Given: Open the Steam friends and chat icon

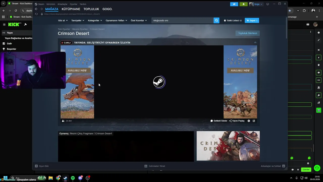Looking at the screenshot, I should point(284,166).
